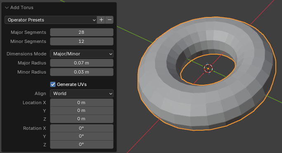Click the Location Y field

click(x=82, y=111)
